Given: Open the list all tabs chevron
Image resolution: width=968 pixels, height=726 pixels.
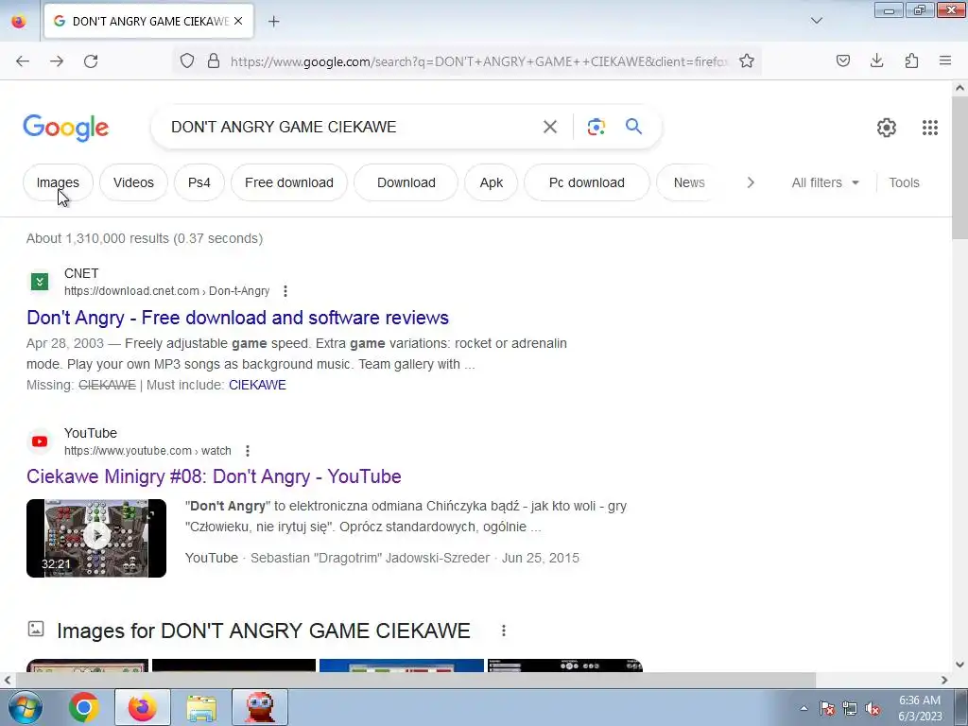Looking at the screenshot, I should click(817, 21).
